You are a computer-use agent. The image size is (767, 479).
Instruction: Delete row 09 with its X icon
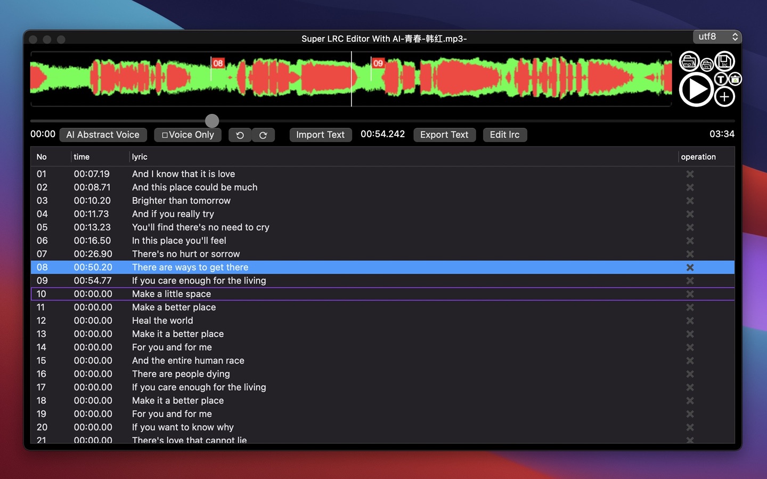[690, 280]
